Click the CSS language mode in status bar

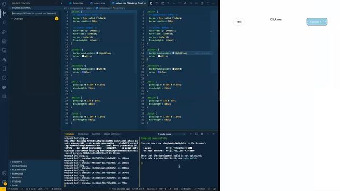176,189
